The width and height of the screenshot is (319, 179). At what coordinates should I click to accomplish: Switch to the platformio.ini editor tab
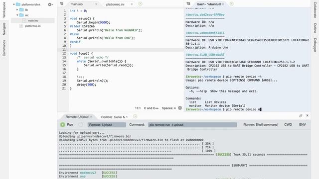coord(115,4)
